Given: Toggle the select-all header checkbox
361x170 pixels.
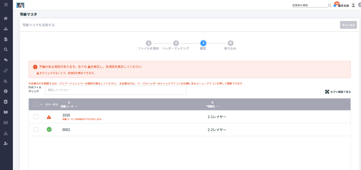Looking at the screenshot, I should click(x=36, y=104).
